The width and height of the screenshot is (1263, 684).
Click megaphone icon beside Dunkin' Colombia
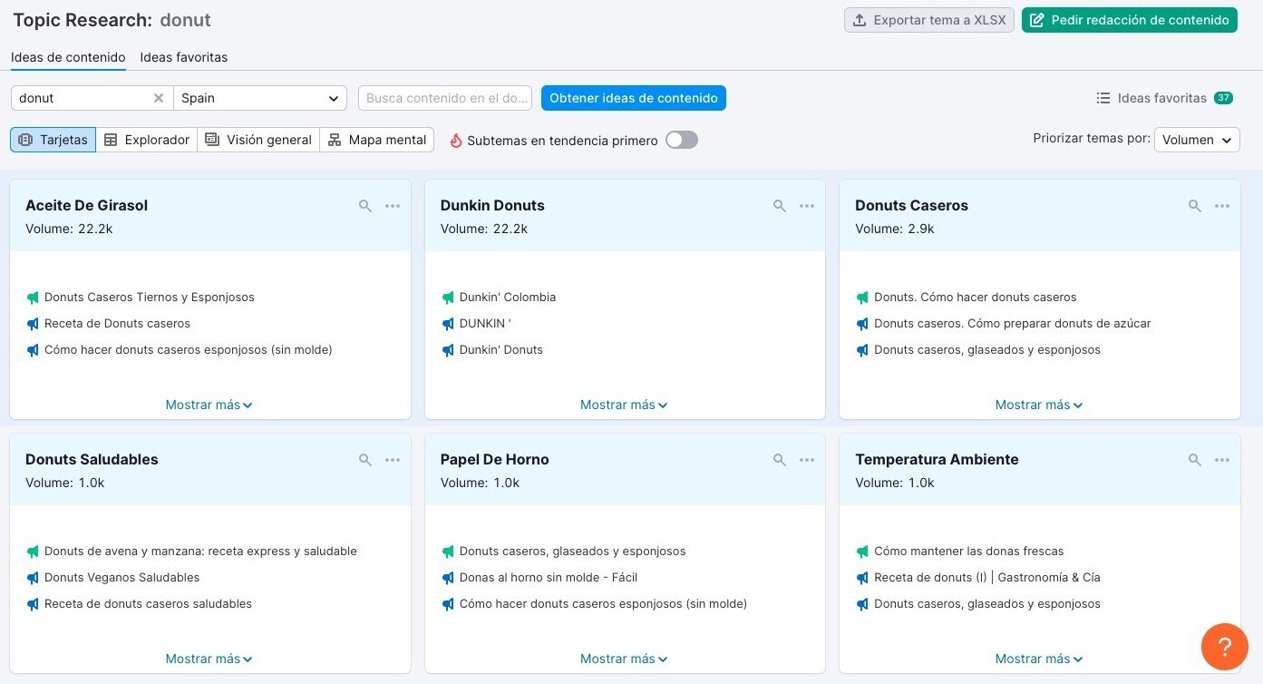pyautogui.click(x=448, y=298)
